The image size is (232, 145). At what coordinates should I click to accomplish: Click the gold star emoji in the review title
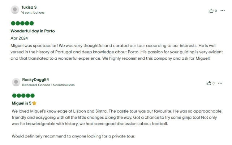point(34,103)
